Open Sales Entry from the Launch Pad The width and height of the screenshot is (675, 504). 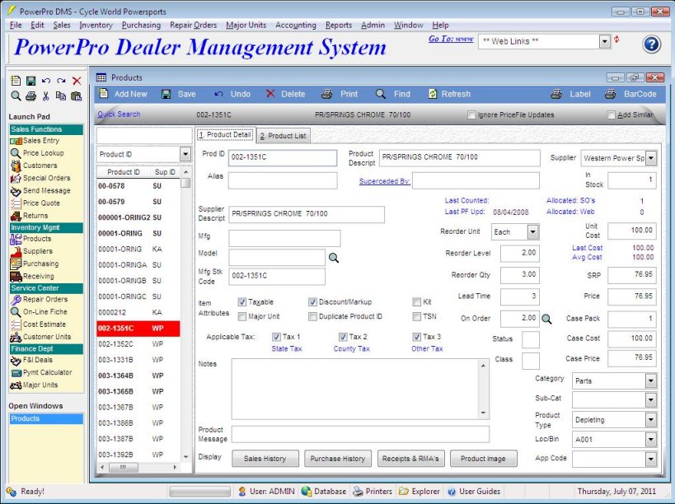point(40,141)
